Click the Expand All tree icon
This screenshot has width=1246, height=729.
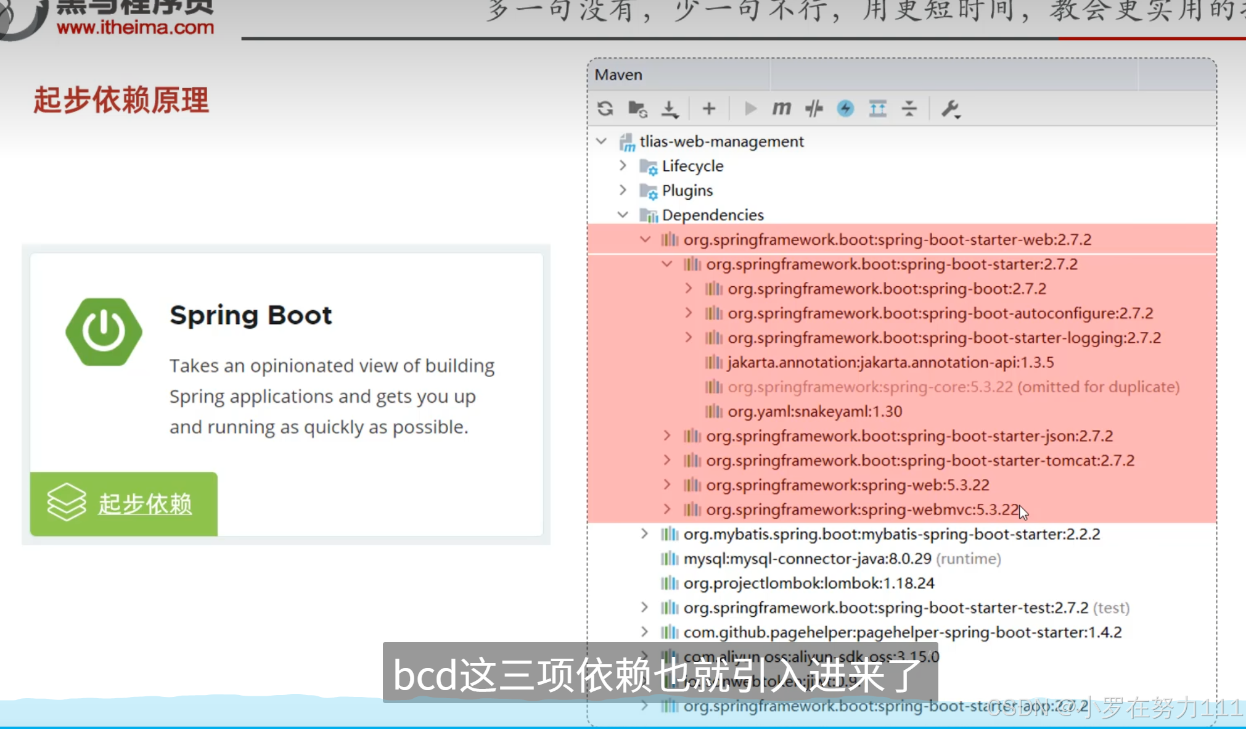(877, 109)
